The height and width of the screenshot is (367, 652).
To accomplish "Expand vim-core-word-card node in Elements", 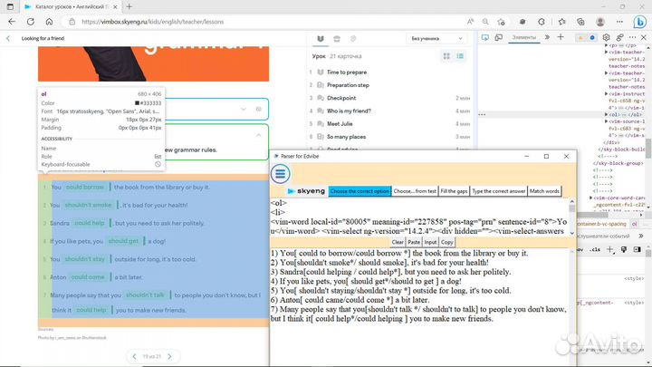I will tap(590, 198).
